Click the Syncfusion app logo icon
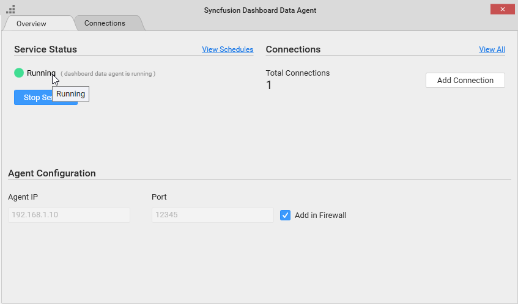The width and height of the screenshot is (518, 304). point(10,9)
